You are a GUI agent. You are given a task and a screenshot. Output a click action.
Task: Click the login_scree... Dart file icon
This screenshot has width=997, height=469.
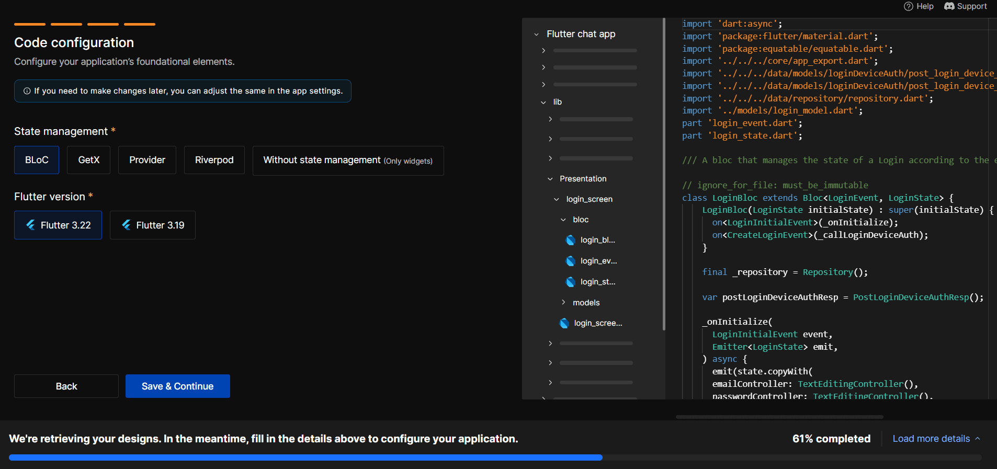pyautogui.click(x=564, y=323)
